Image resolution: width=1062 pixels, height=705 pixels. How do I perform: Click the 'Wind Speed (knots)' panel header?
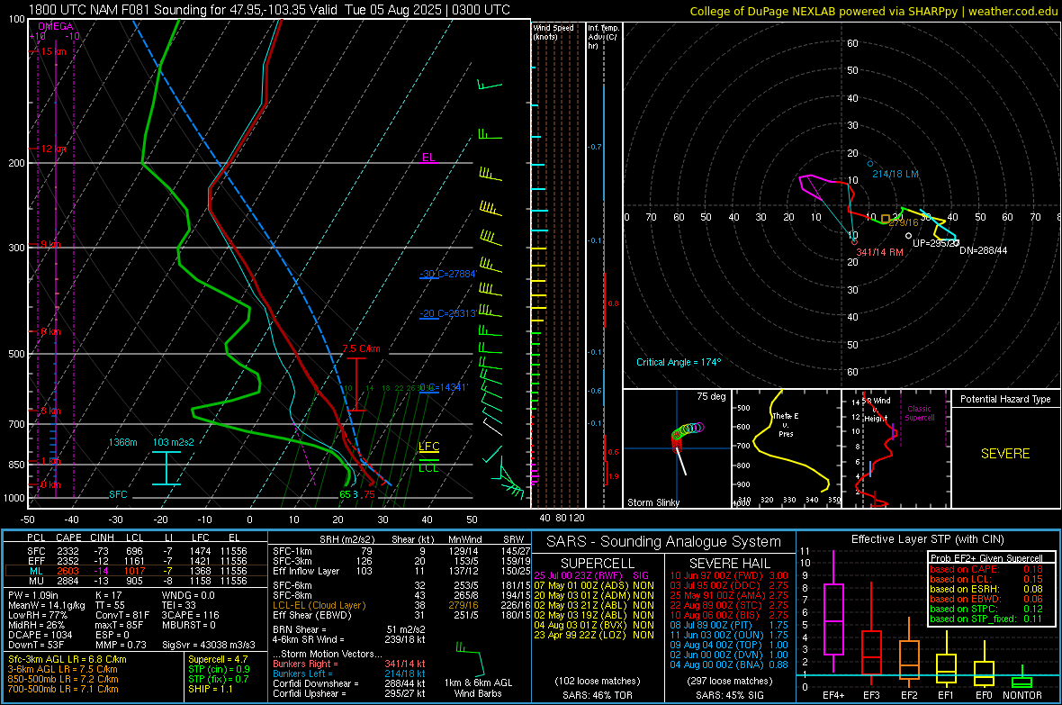[x=553, y=32]
